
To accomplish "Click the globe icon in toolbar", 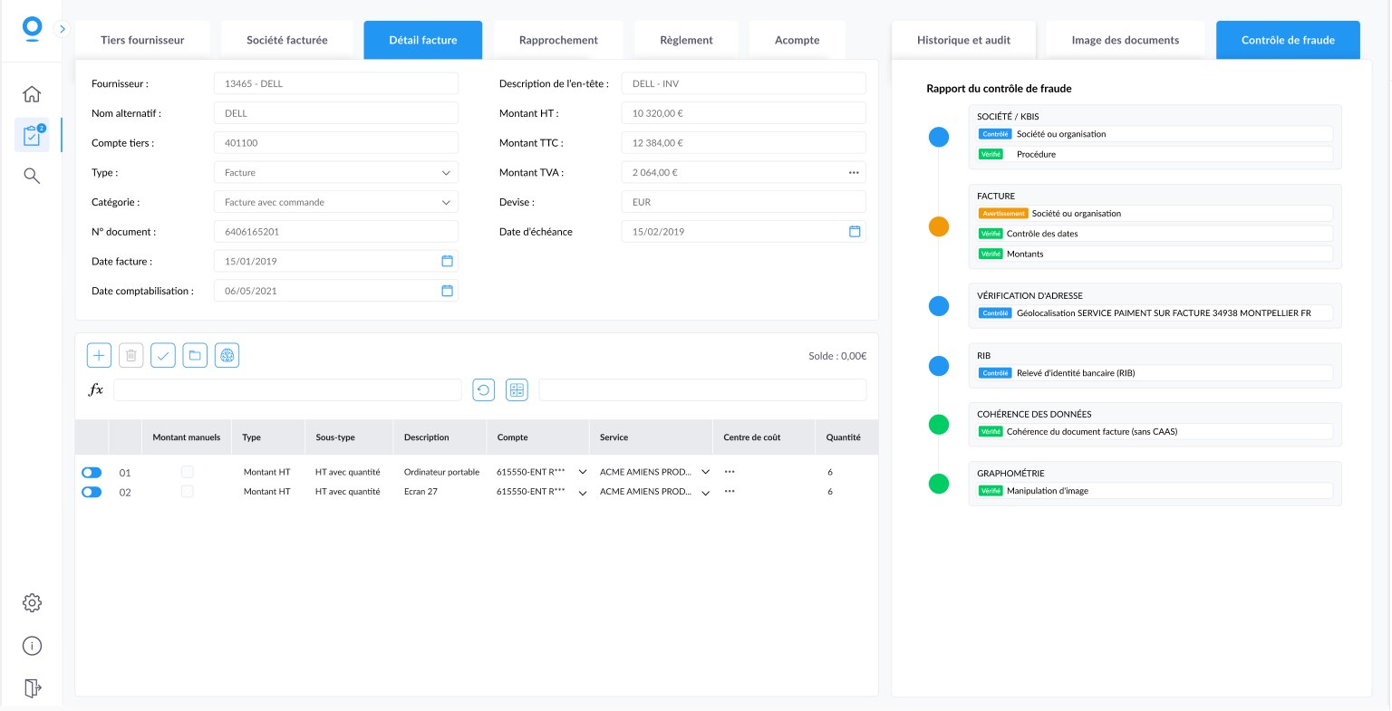I will point(227,356).
